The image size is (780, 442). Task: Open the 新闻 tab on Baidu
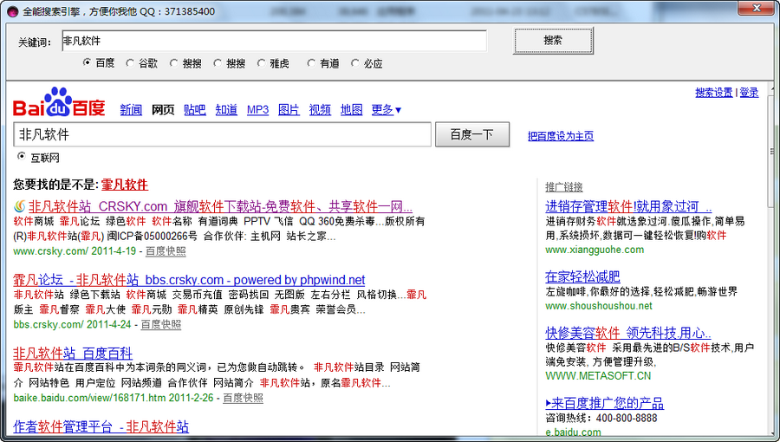point(131,110)
